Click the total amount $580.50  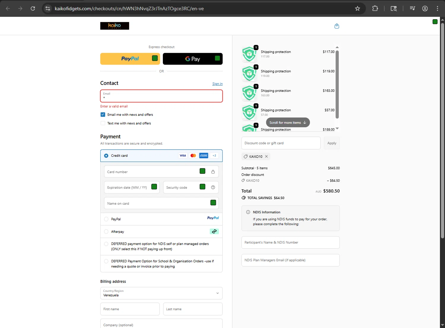coord(331,191)
